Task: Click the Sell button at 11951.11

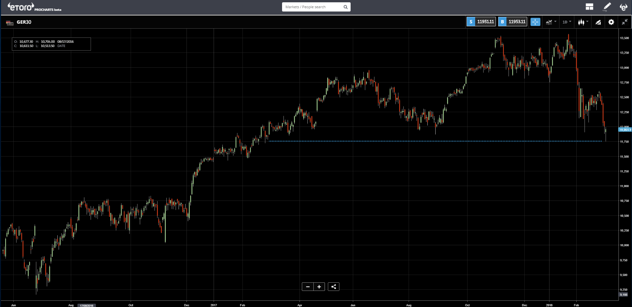Action: click(x=481, y=22)
